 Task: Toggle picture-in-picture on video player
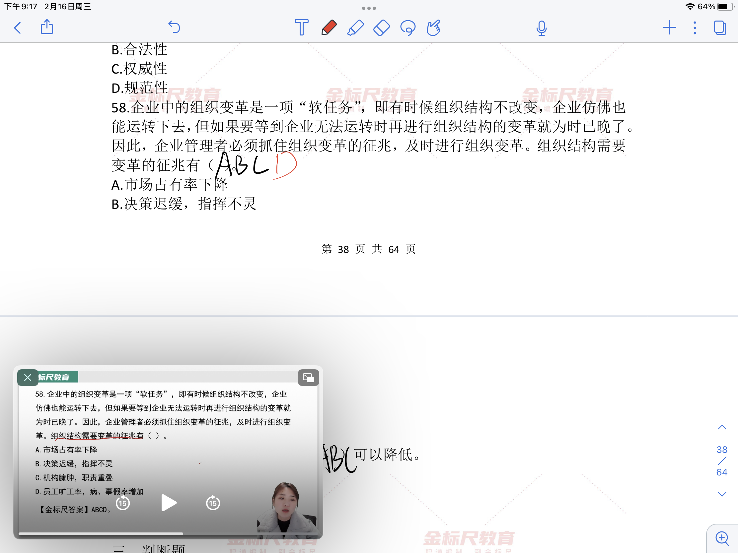(x=308, y=377)
